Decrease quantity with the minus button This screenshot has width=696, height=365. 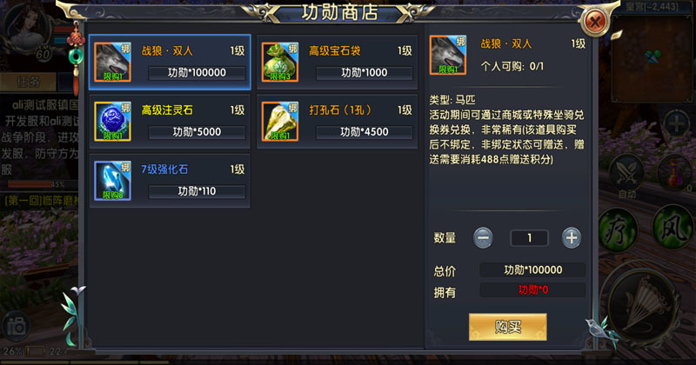point(483,238)
